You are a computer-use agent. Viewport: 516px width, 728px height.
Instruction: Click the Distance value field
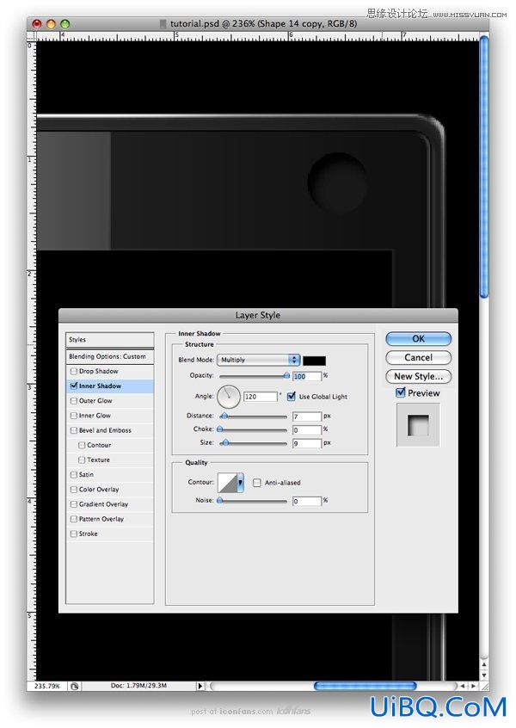pyautogui.click(x=307, y=416)
